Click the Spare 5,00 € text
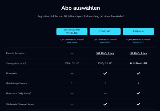Image resolution: width=160 pixels, height=111 pixels. pos(138,43)
